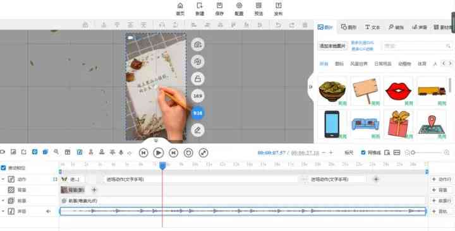
Task: Toggle the 移动镜头 checkbox in timeline
Action: coord(4,168)
